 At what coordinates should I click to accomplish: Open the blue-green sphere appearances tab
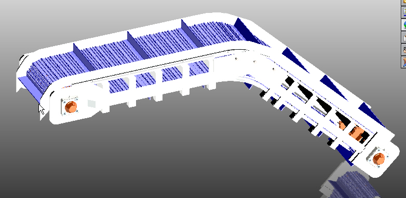pyautogui.click(x=404, y=24)
